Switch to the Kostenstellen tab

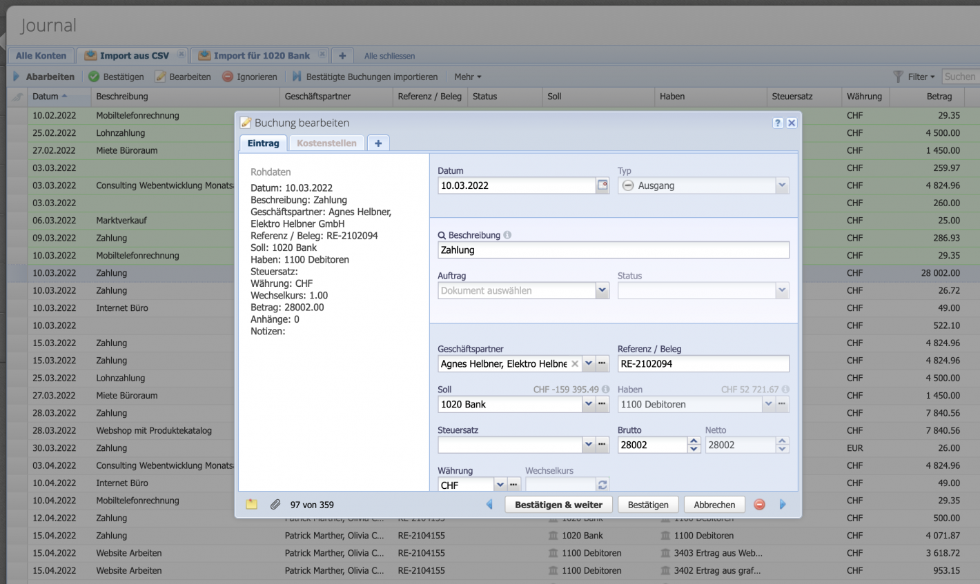(x=326, y=143)
